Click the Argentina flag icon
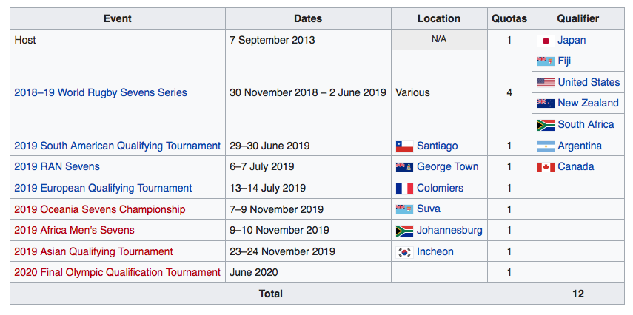This screenshot has width=633, height=315. pyautogui.click(x=546, y=146)
